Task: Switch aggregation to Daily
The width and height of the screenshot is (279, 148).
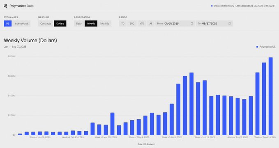Action: coord(79,23)
